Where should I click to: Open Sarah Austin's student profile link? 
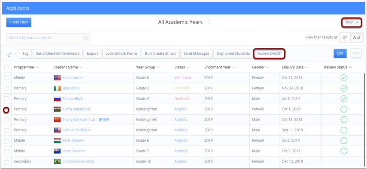coord(72,78)
